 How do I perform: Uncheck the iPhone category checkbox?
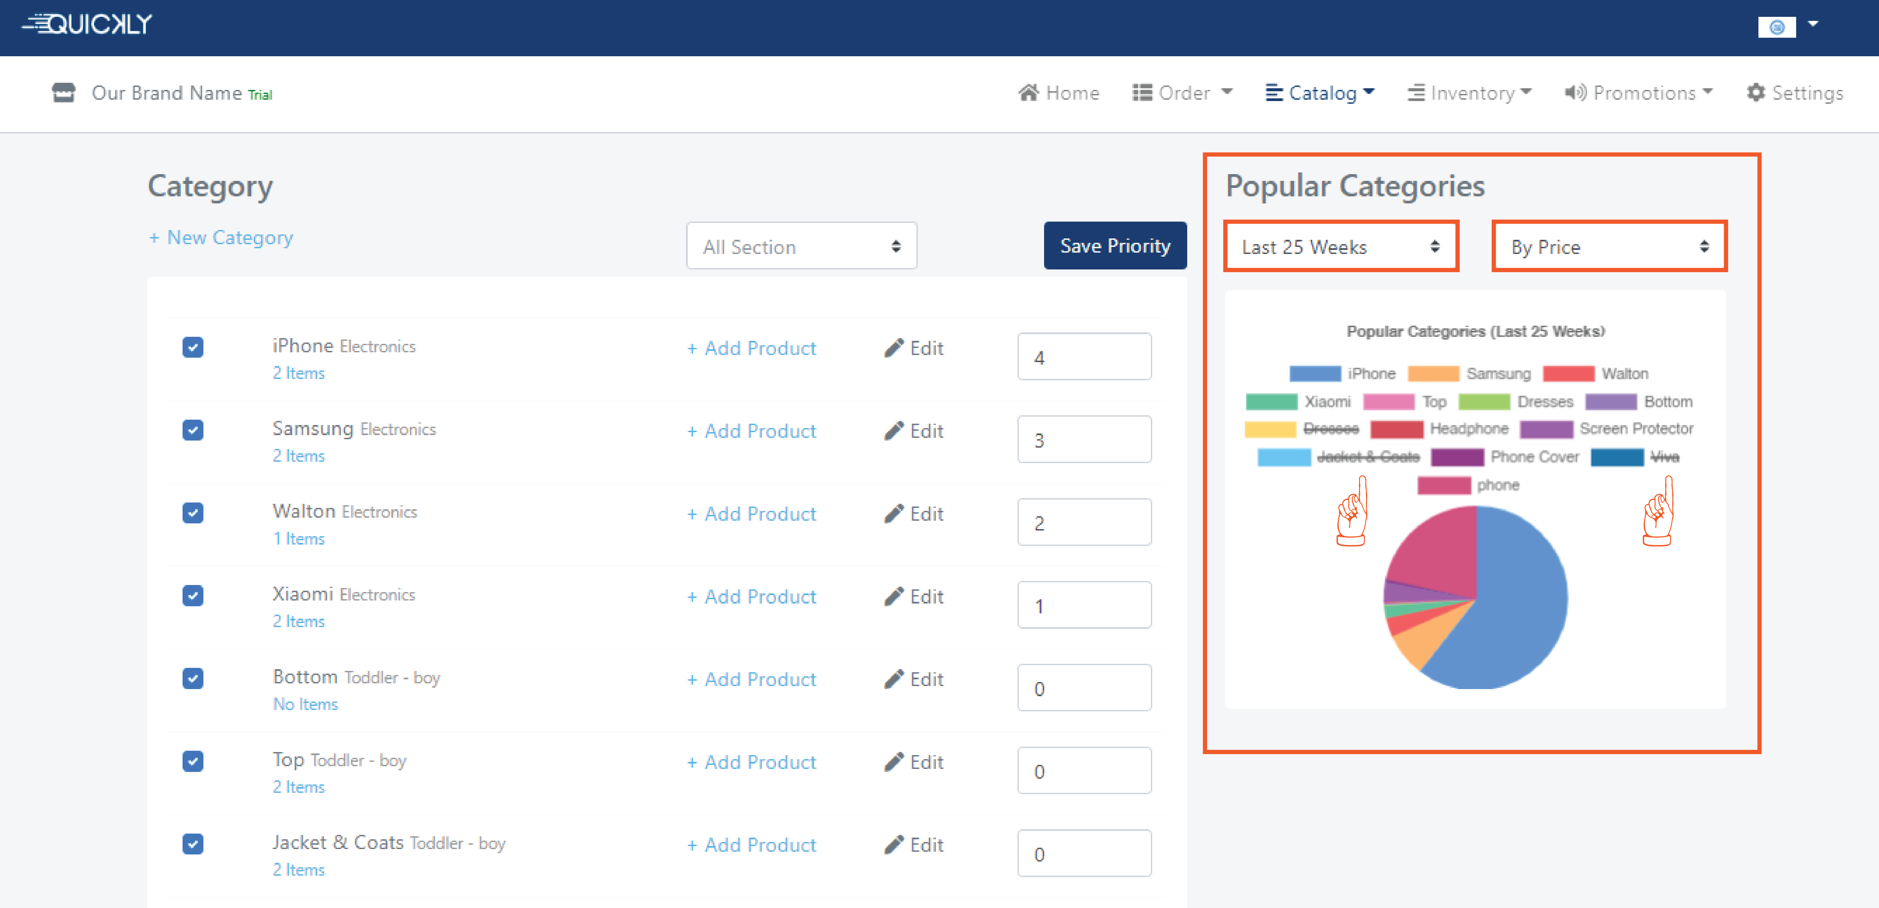tap(193, 347)
